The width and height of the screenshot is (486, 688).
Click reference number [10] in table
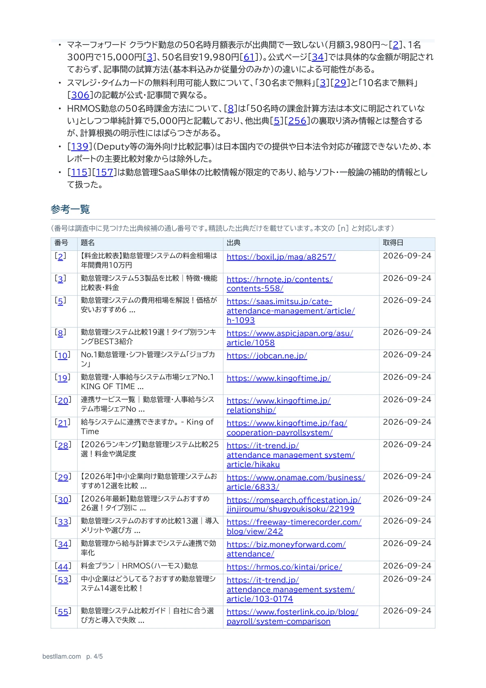point(63,355)
